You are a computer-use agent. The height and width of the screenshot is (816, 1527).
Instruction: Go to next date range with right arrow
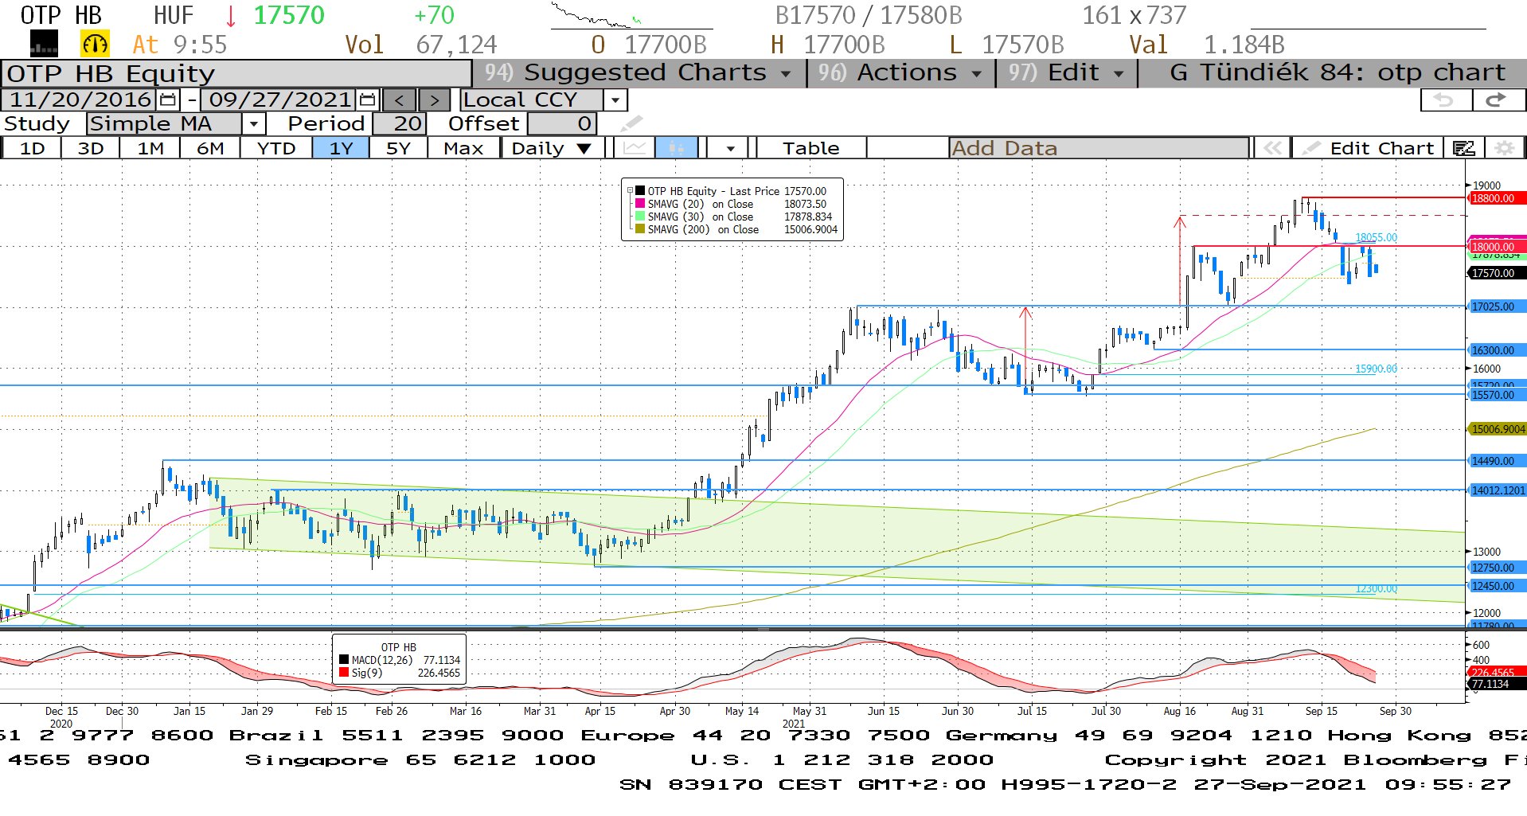434,100
